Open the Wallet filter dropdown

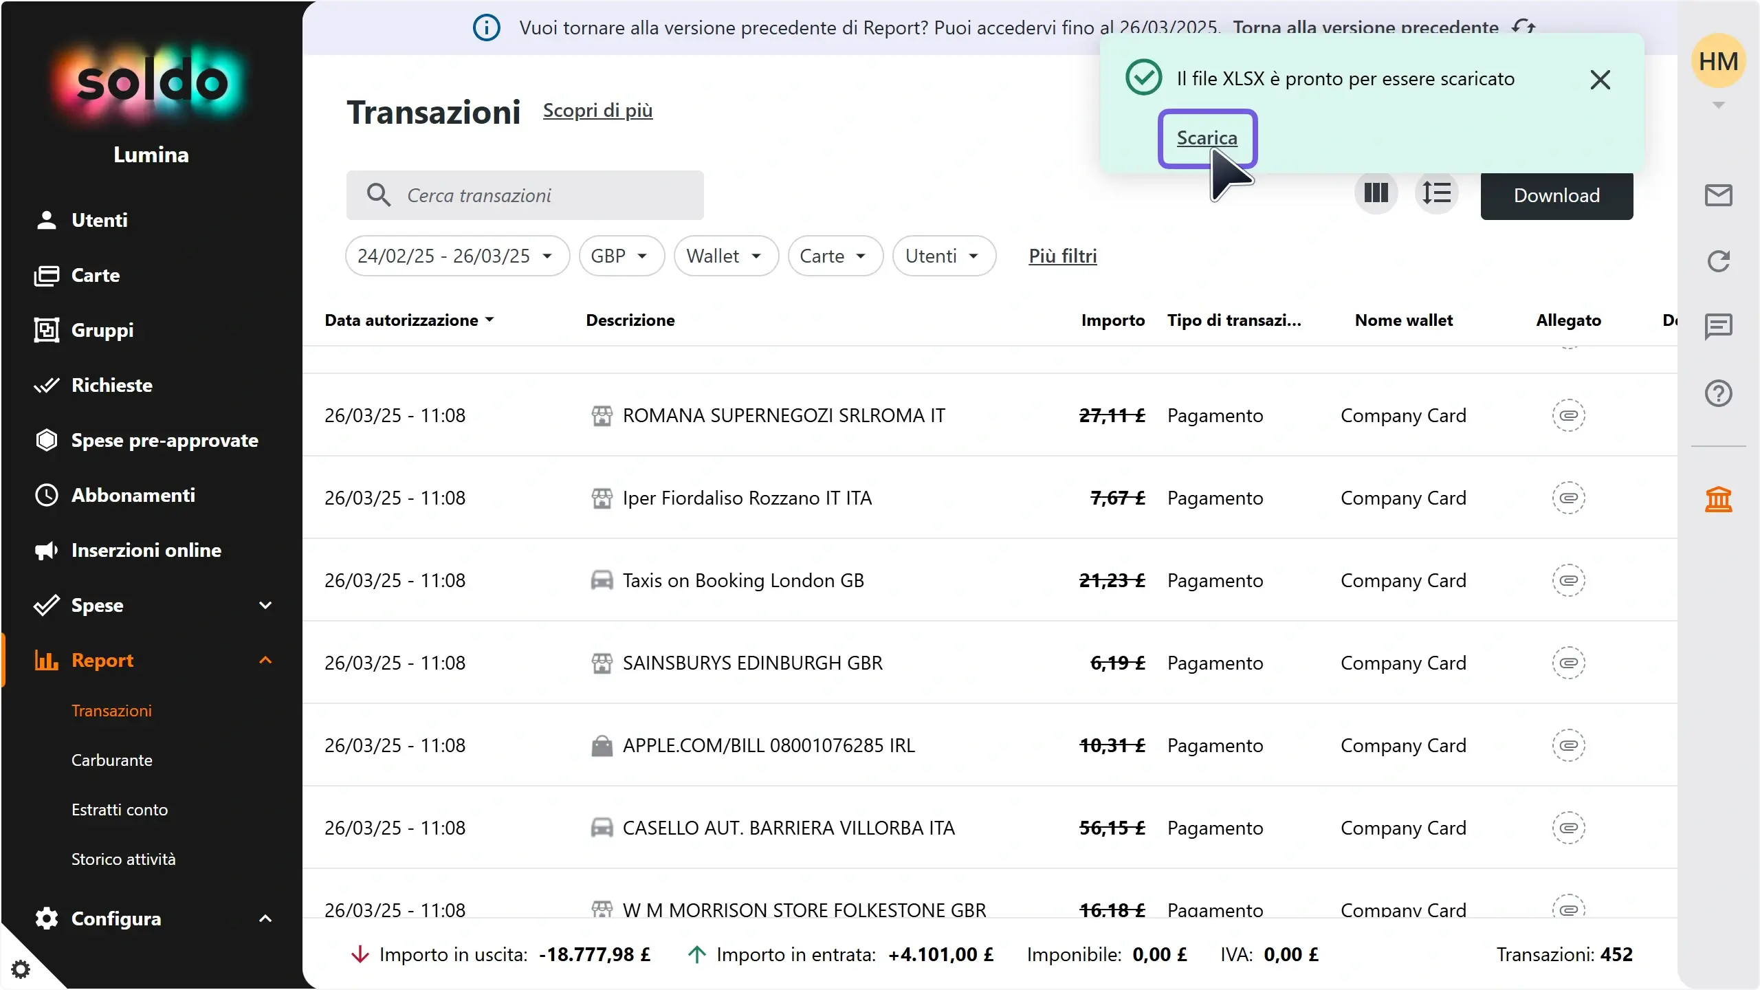tap(726, 256)
